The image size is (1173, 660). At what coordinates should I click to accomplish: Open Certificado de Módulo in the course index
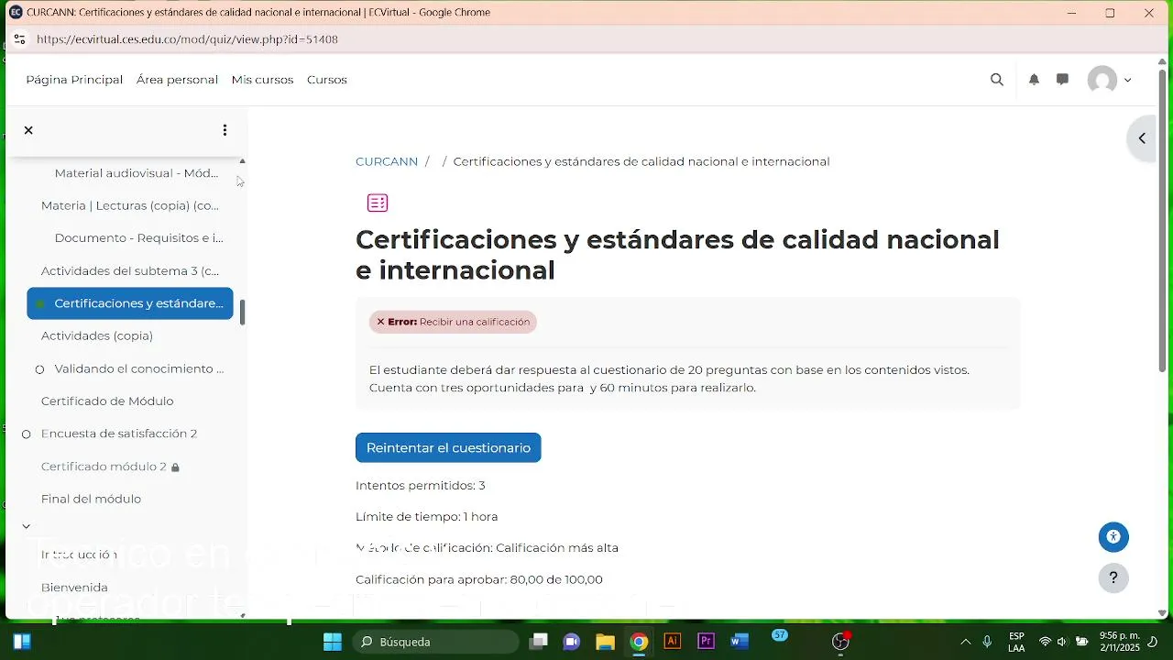(107, 401)
